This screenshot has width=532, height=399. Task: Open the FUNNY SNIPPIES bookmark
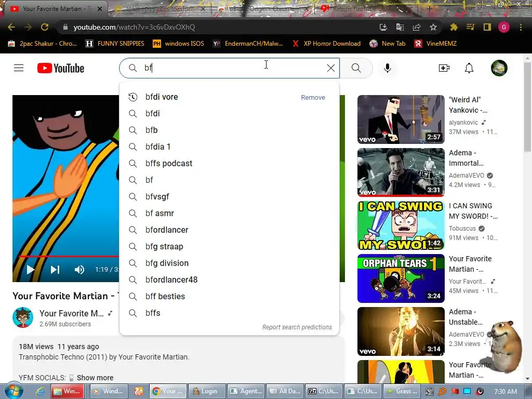click(x=115, y=44)
